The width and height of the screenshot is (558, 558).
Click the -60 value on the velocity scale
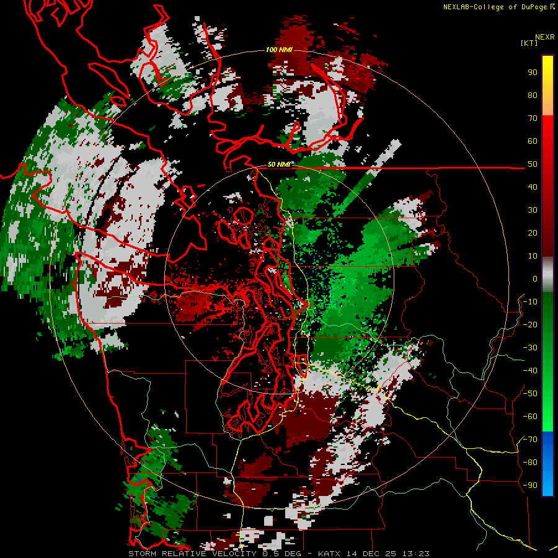(530, 417)
